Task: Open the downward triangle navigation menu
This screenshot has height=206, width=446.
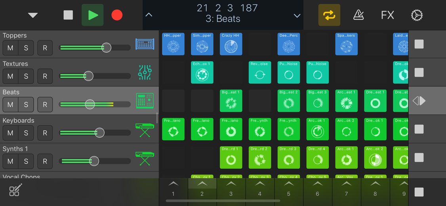Action: (x=33, y=15)
